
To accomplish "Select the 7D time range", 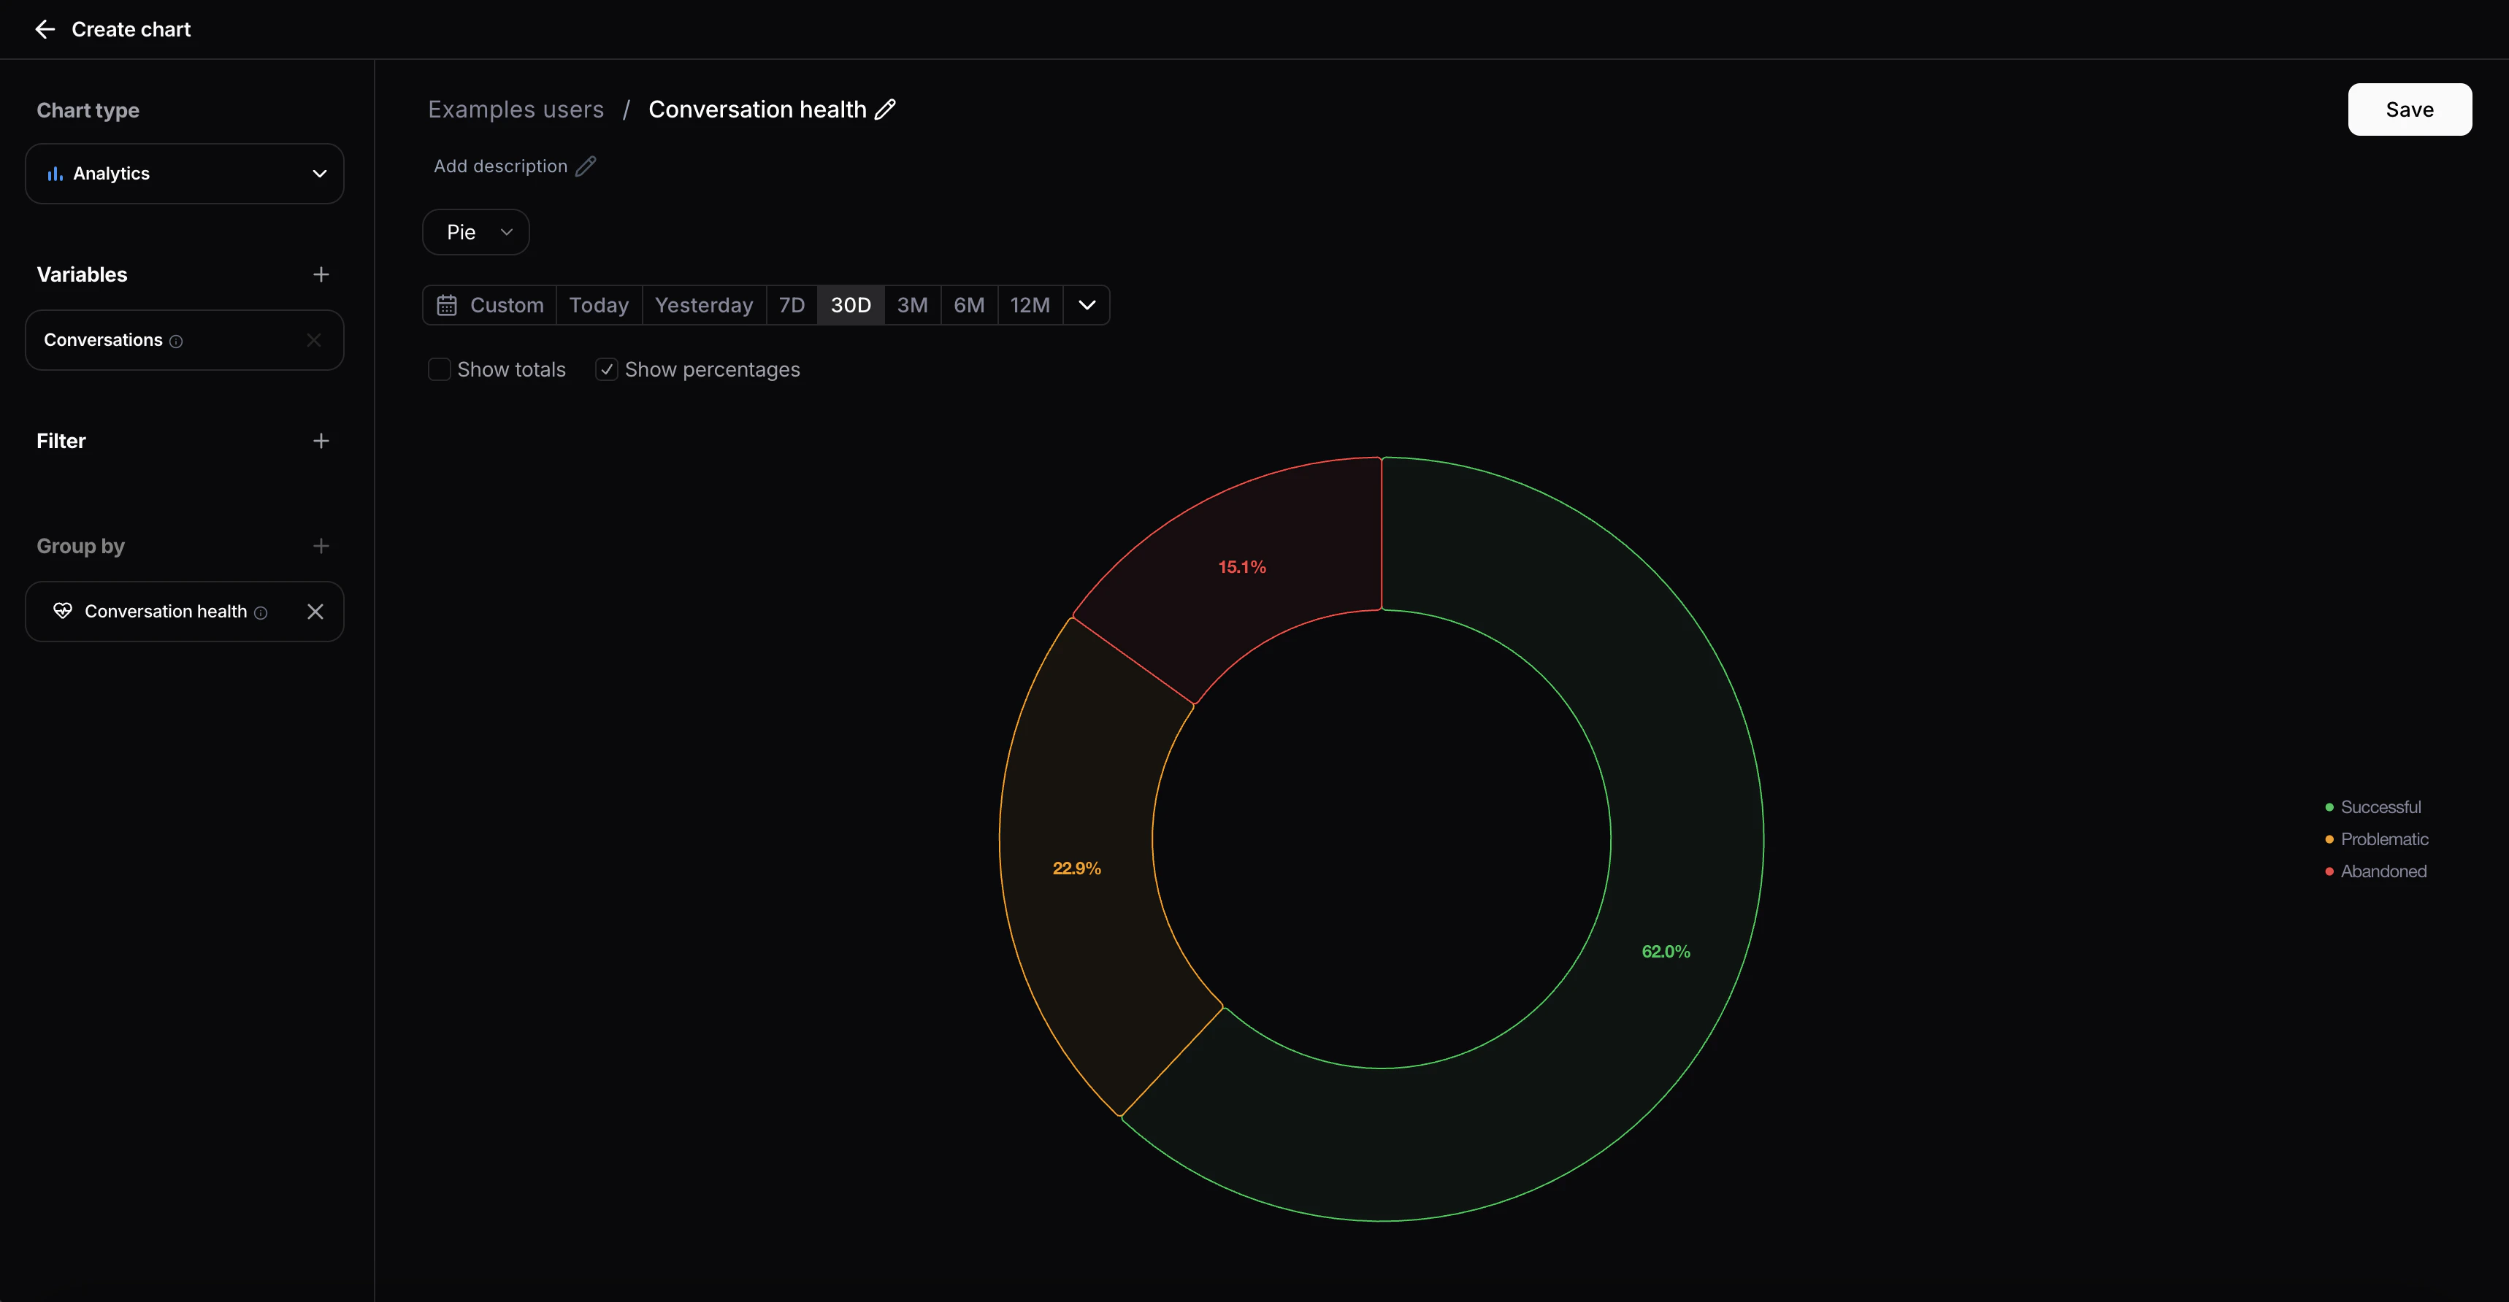I will pos(791,305).
